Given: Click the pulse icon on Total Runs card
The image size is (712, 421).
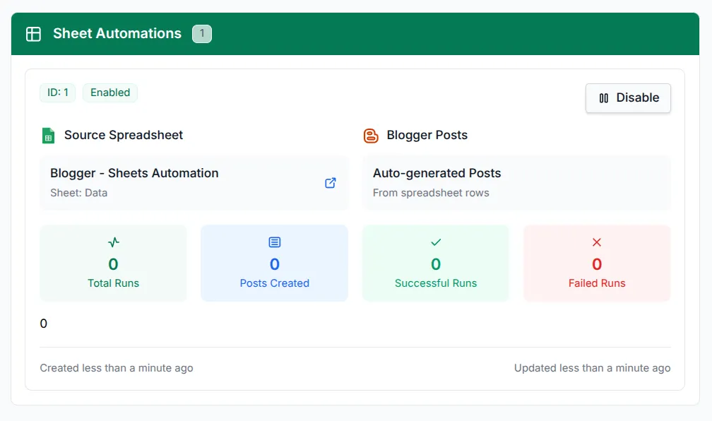Looking at the screenshot, I should tap(113, 242).
